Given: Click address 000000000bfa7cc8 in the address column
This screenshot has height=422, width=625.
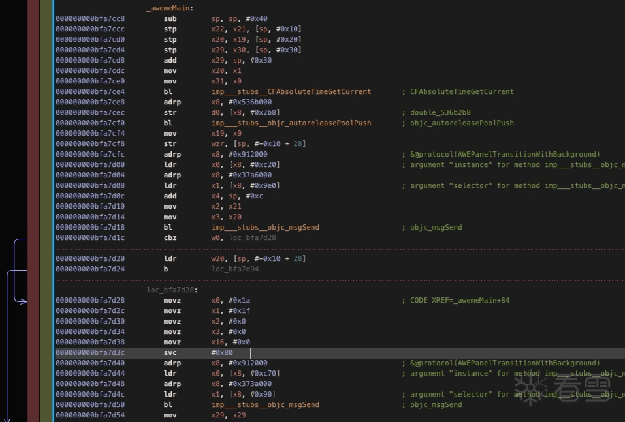Looking at the screenshot, I should [x=90, y=18].
